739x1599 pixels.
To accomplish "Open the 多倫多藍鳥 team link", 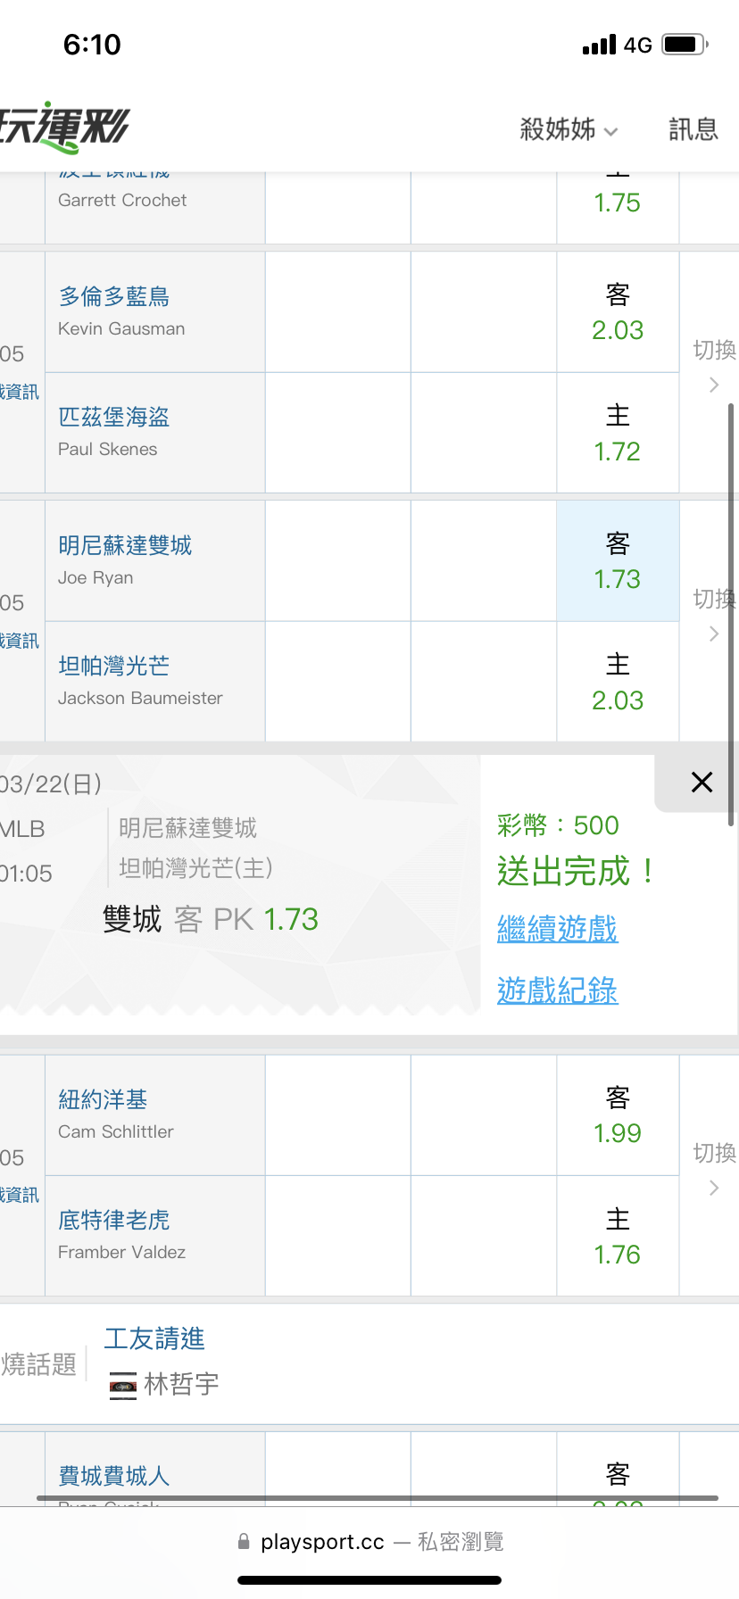I will click(x=114, y=296).
